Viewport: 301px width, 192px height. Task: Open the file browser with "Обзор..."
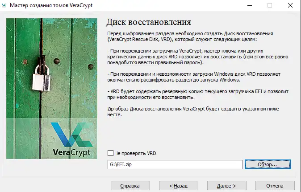coord(267,164)
